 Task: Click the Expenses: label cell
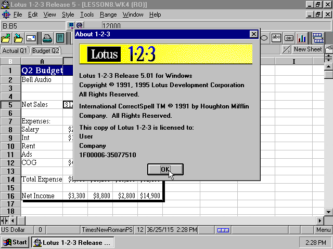(42, 121)
